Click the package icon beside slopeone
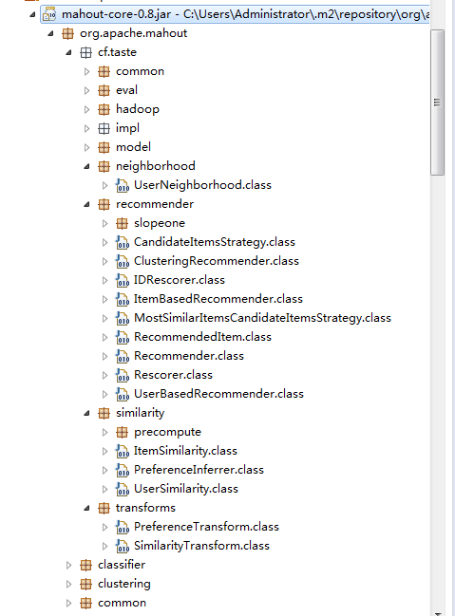This screenshot has height=616, width=455. click(x=122, y=223)
